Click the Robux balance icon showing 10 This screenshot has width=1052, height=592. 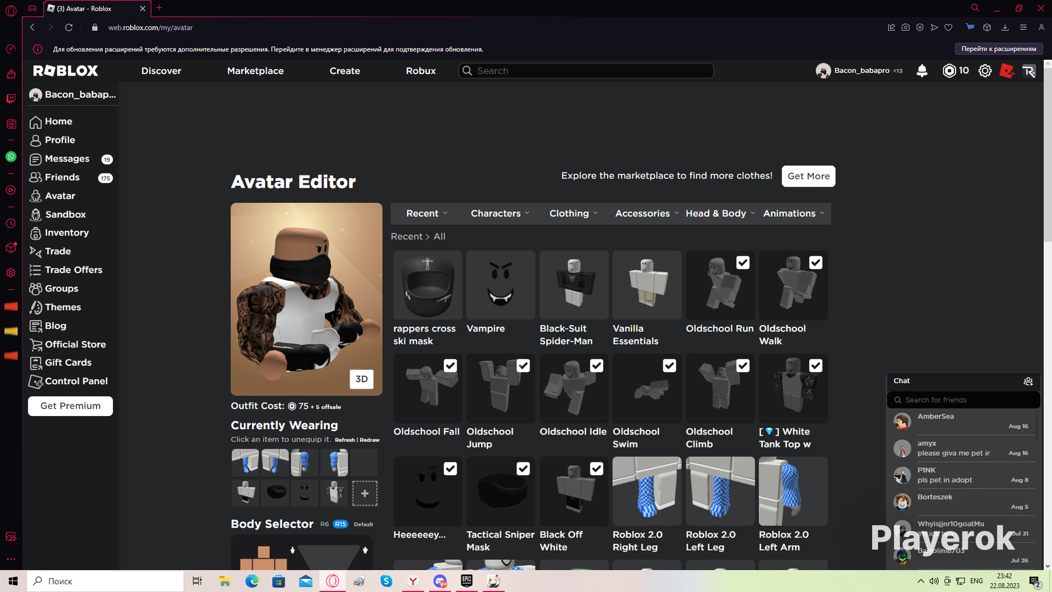pos(949,70)
